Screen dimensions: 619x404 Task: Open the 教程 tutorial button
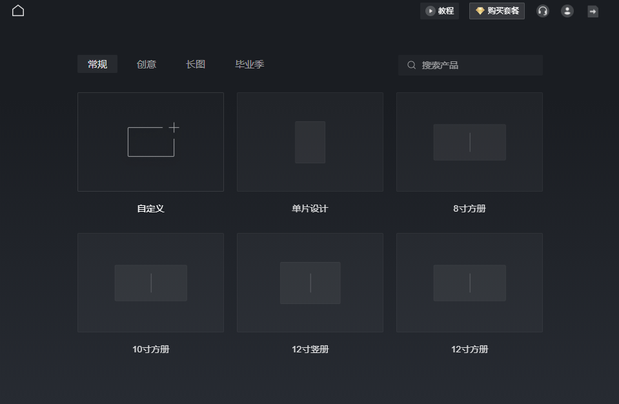pyautogui.click(x=440, y=11)
